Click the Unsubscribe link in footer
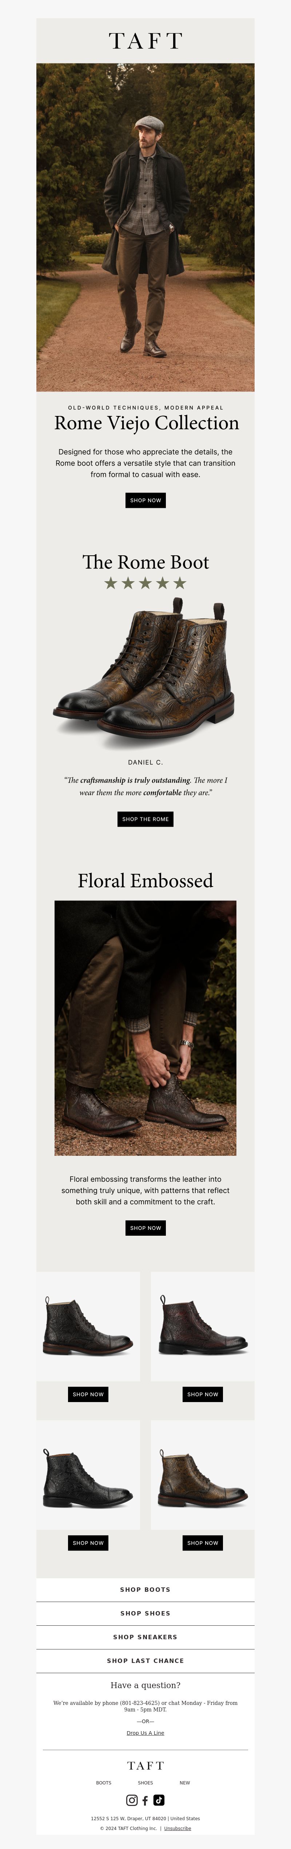Image resolution: width=291 pixels, height=1849 pixels. [x=177, y=1829]
